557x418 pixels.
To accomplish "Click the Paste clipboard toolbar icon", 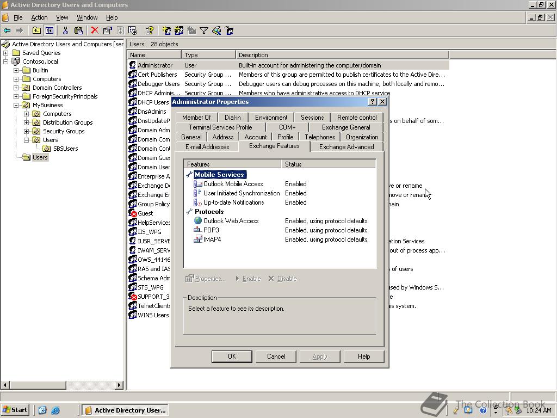I will point(78,30).
